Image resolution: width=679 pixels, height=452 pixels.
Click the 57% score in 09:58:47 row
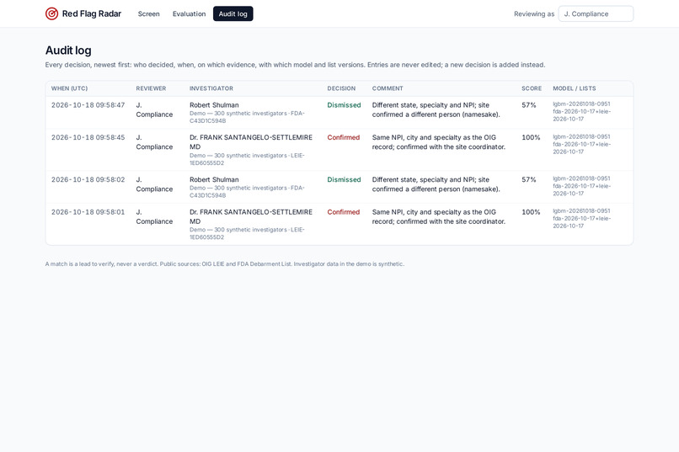[529, 105]
